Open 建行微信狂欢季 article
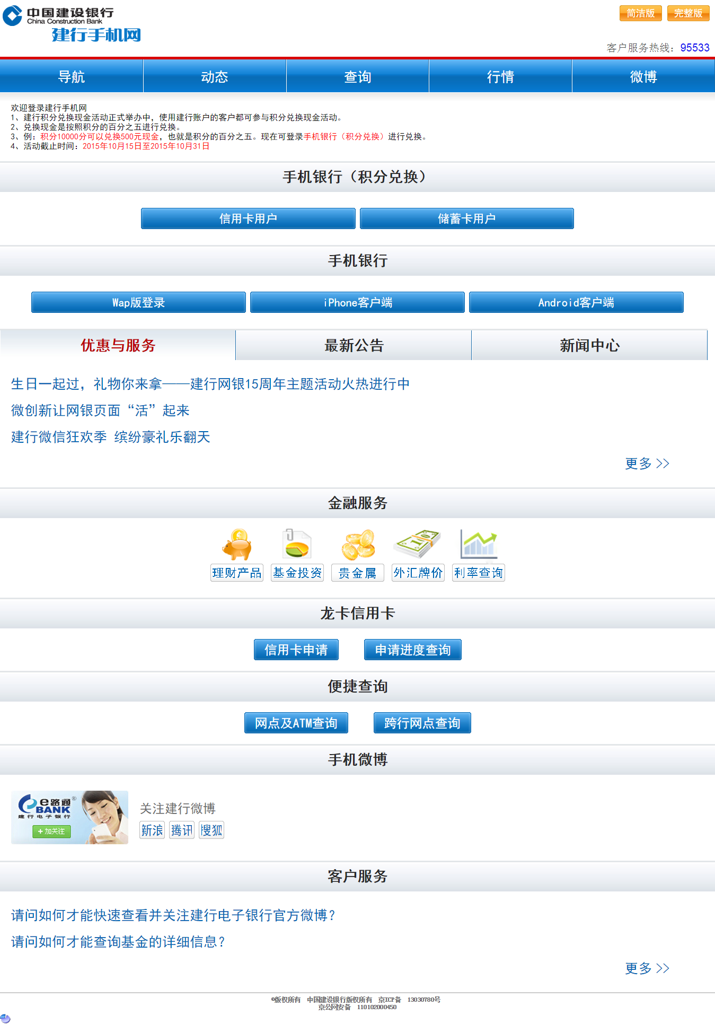The height and width of the screenshot is (1024, 715). point(110,437)
